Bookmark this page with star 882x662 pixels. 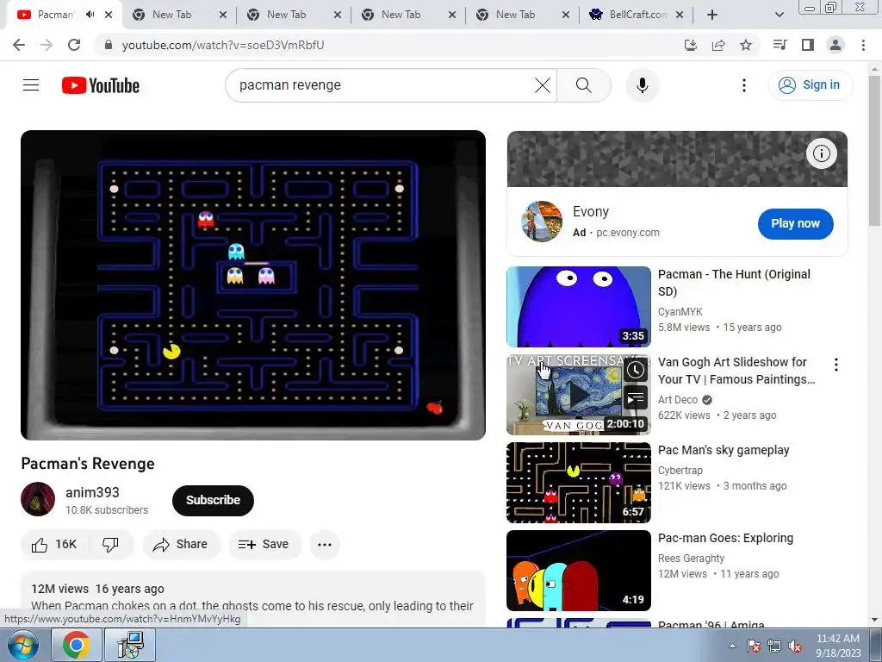click(746, 45)
